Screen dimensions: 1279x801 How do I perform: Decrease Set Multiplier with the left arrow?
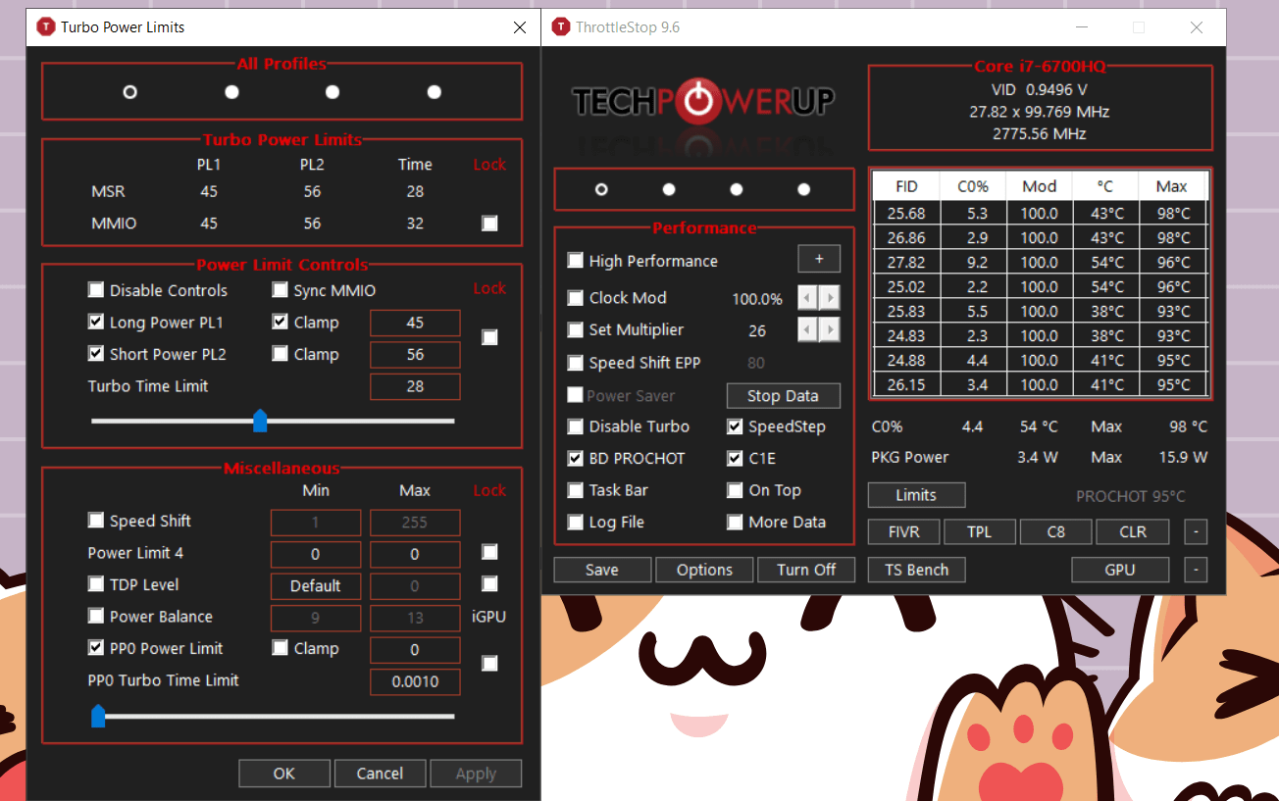pyautogui.click(x=807, y=330)
